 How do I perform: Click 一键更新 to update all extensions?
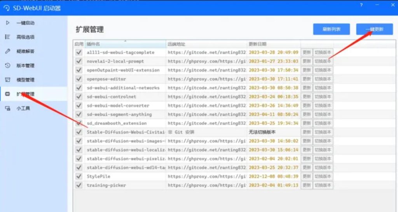[x=374, y=30]
